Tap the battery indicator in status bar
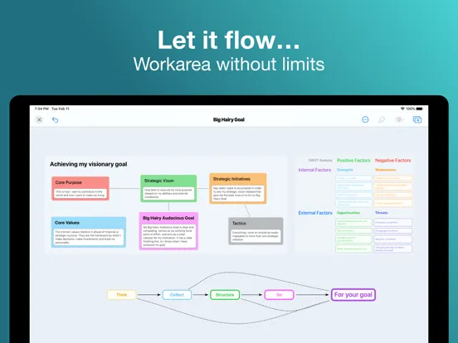 420,109
